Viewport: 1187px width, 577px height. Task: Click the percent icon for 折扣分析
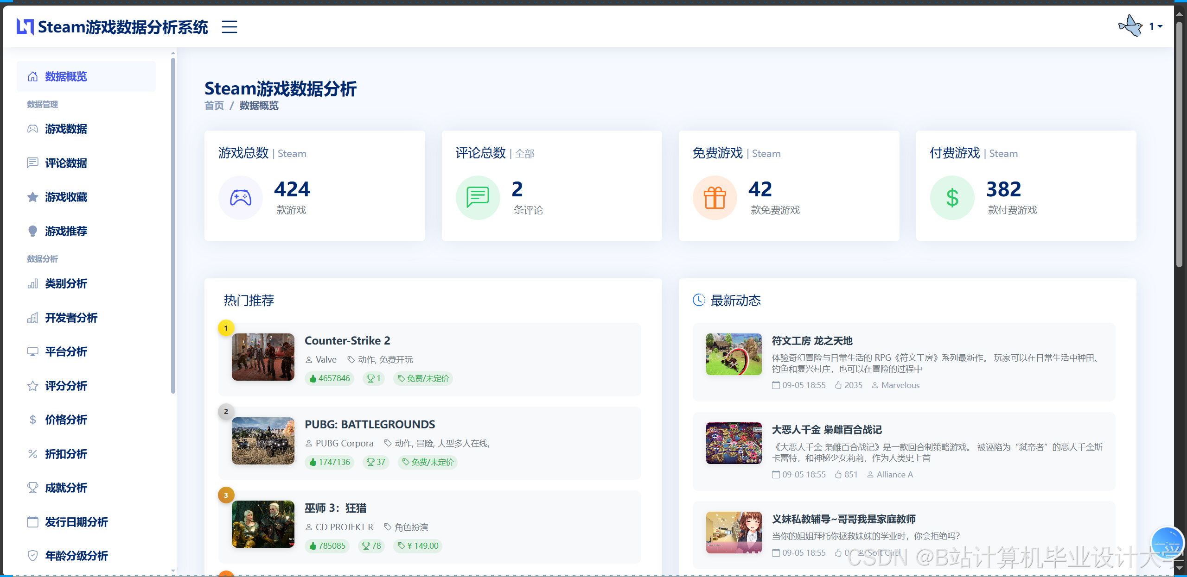coord(32,454)
